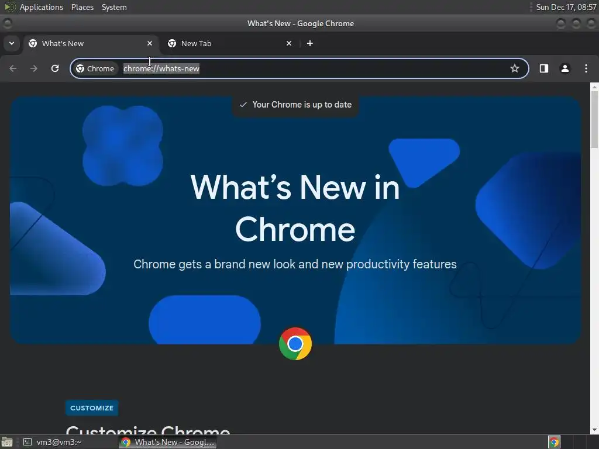Screen dimensions: 599x449
Task: Click the favicon of What's New tab
Action: (x=33, y=43)
